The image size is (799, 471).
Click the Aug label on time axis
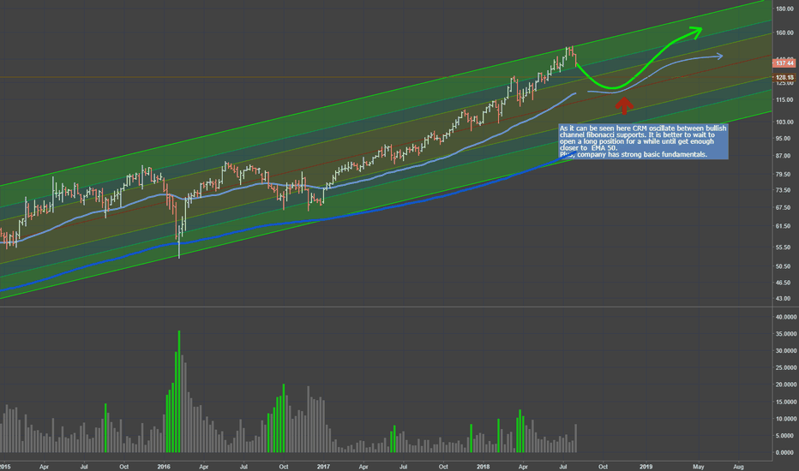coord(738,467)
